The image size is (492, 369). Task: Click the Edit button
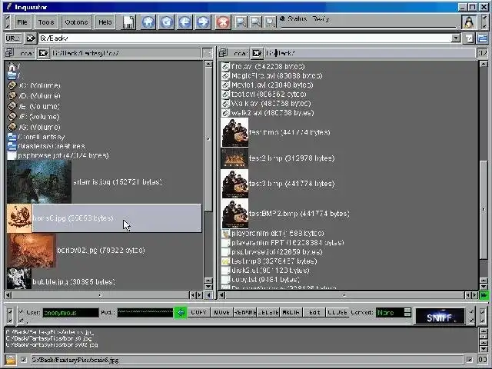(x=314, y=313)
